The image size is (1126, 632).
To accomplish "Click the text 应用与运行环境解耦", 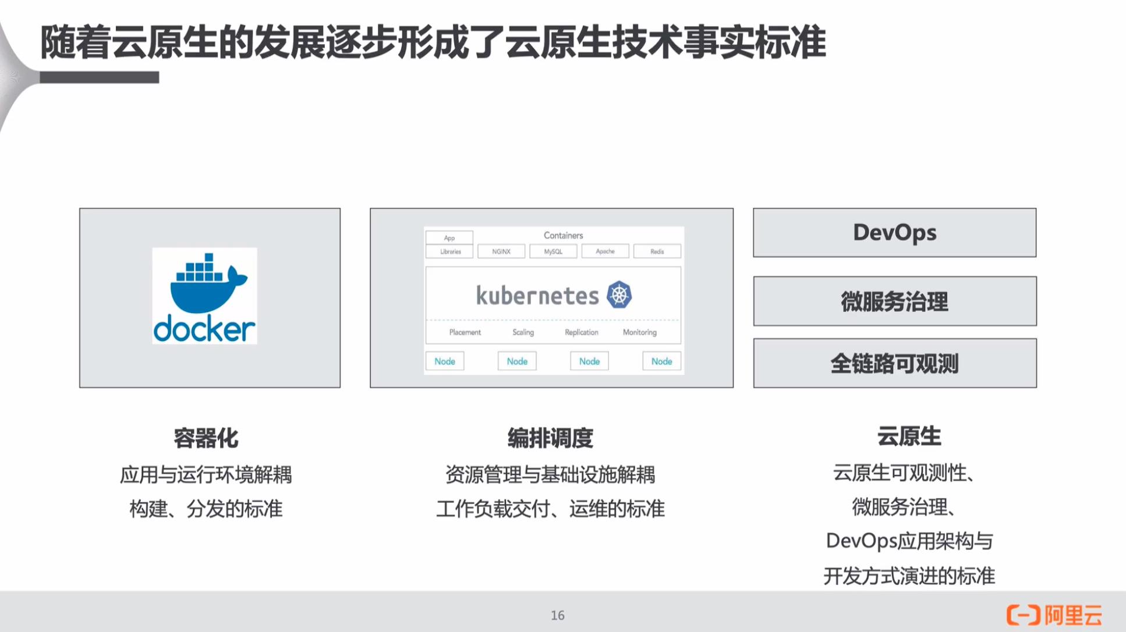I will click(x=206, y=475).
